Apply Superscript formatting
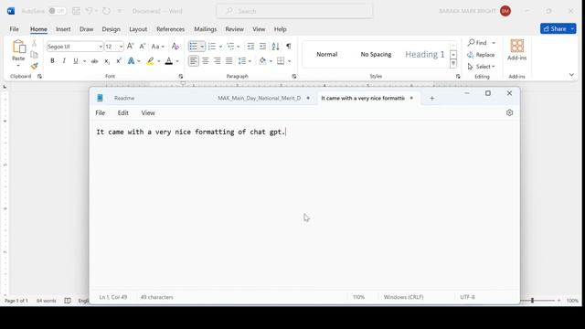Viewport: 585px width, 329px height. [x=119, y=61]
